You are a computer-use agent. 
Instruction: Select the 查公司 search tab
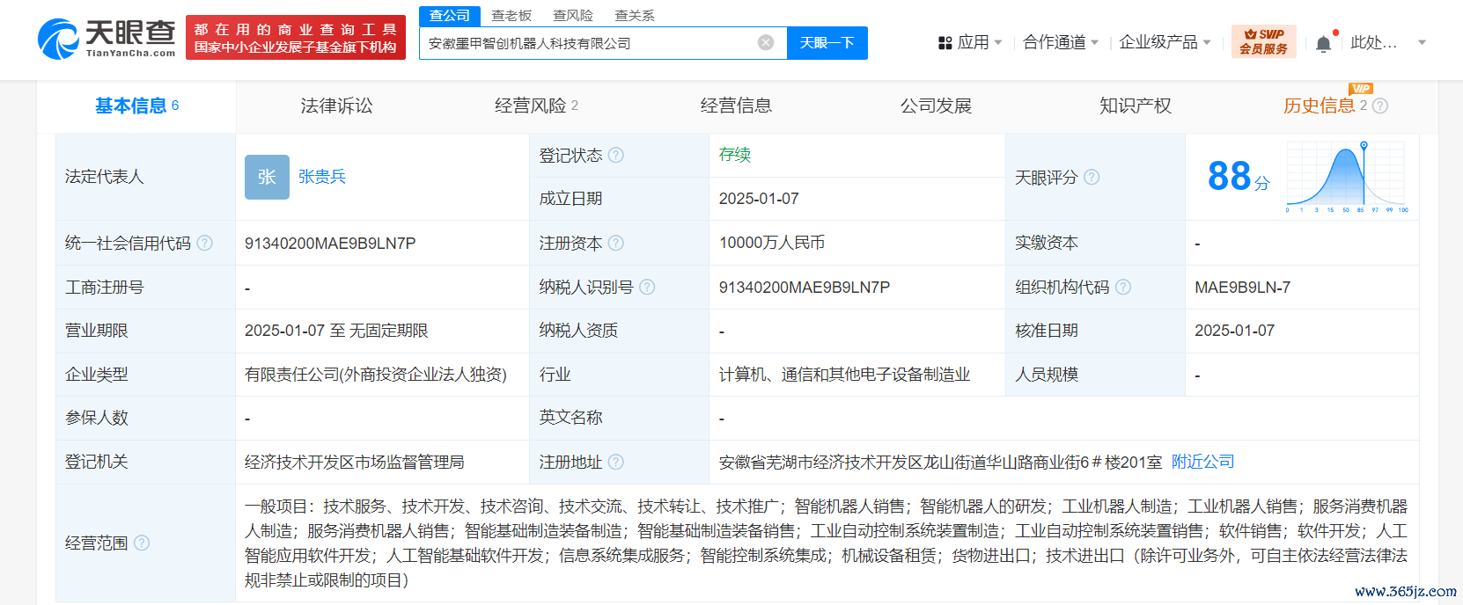point(450,16)
